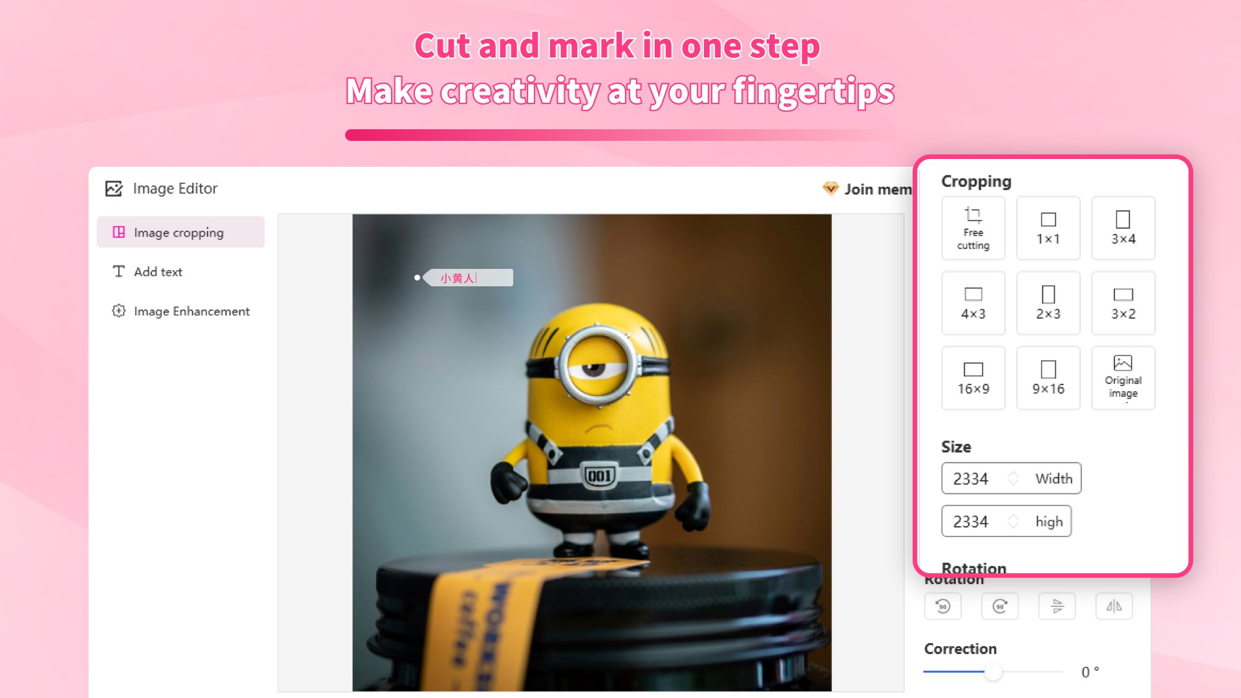
Task: Pick the 2×3 crop preset
Action: [1048, 303]
